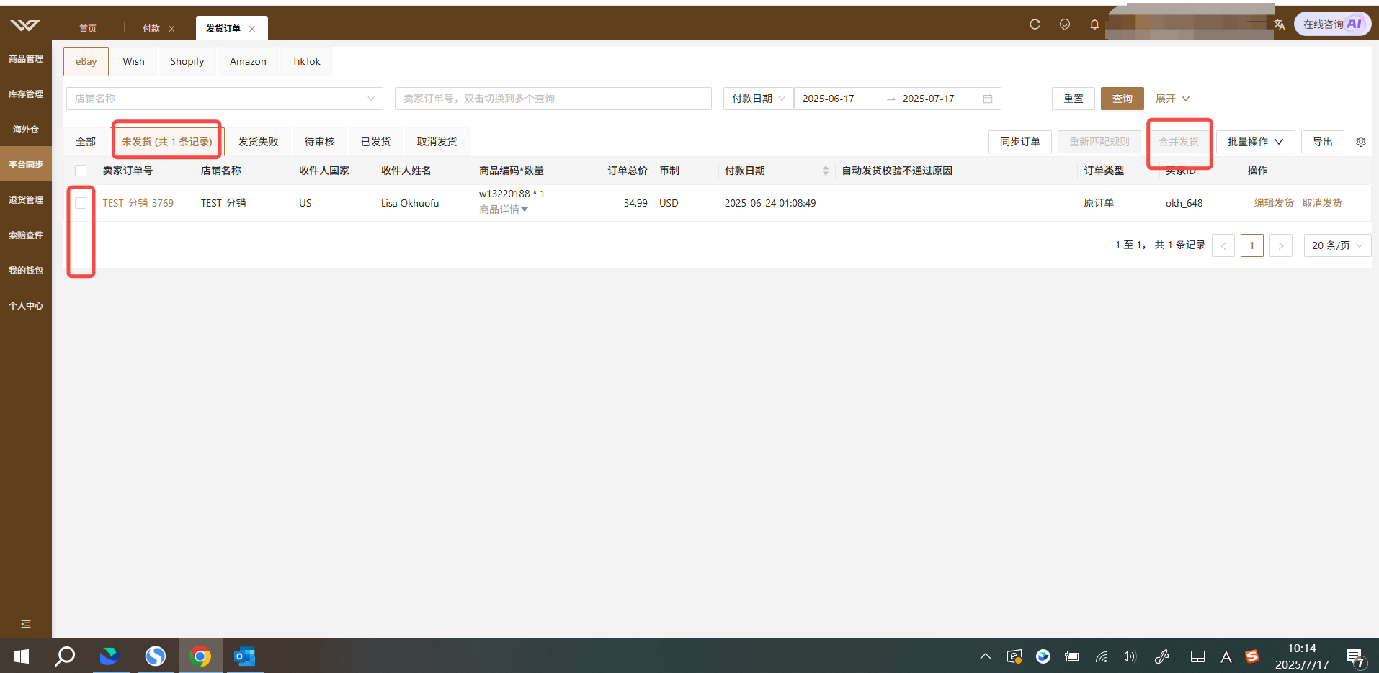
Task: Select the 已发货 status tab
Action: 375,142
